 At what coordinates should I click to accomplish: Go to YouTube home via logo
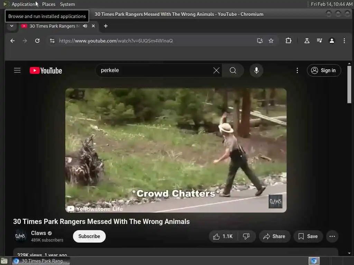pyautogui.click(x=46, y=70)
